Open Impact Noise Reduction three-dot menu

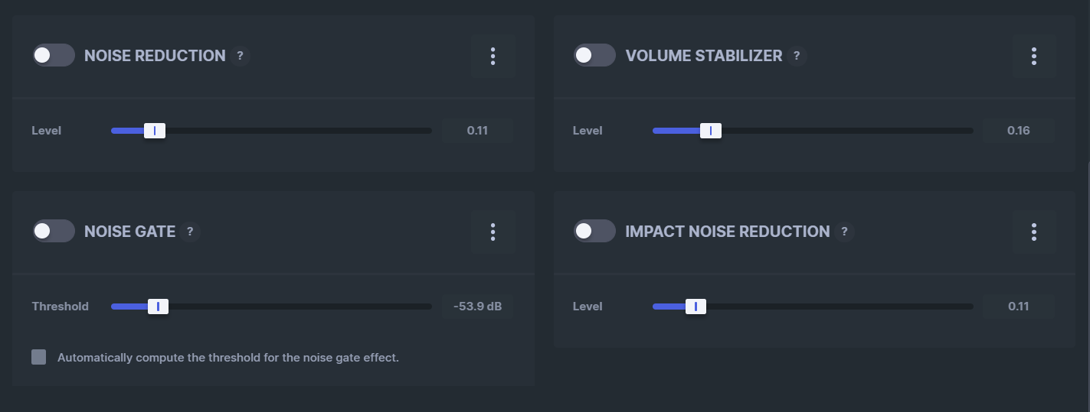(x=1033, y=232)
